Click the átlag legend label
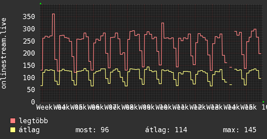267x139 pixels. [29, 130]
